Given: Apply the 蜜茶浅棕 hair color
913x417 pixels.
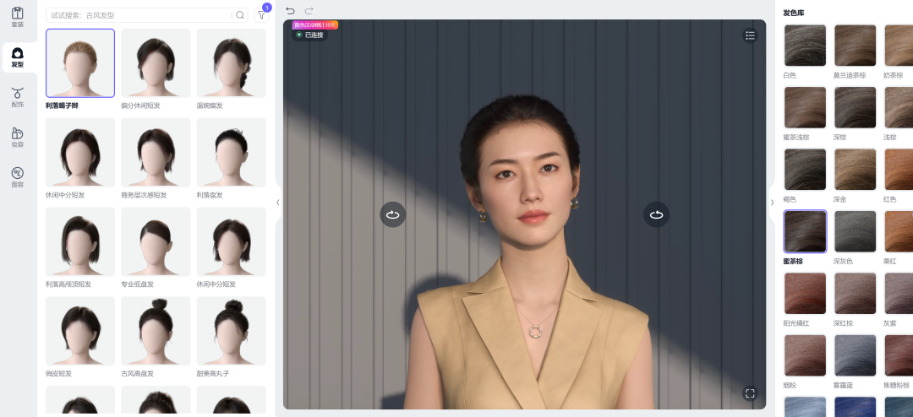Looking at the screenshot, I should coord(806,107).
